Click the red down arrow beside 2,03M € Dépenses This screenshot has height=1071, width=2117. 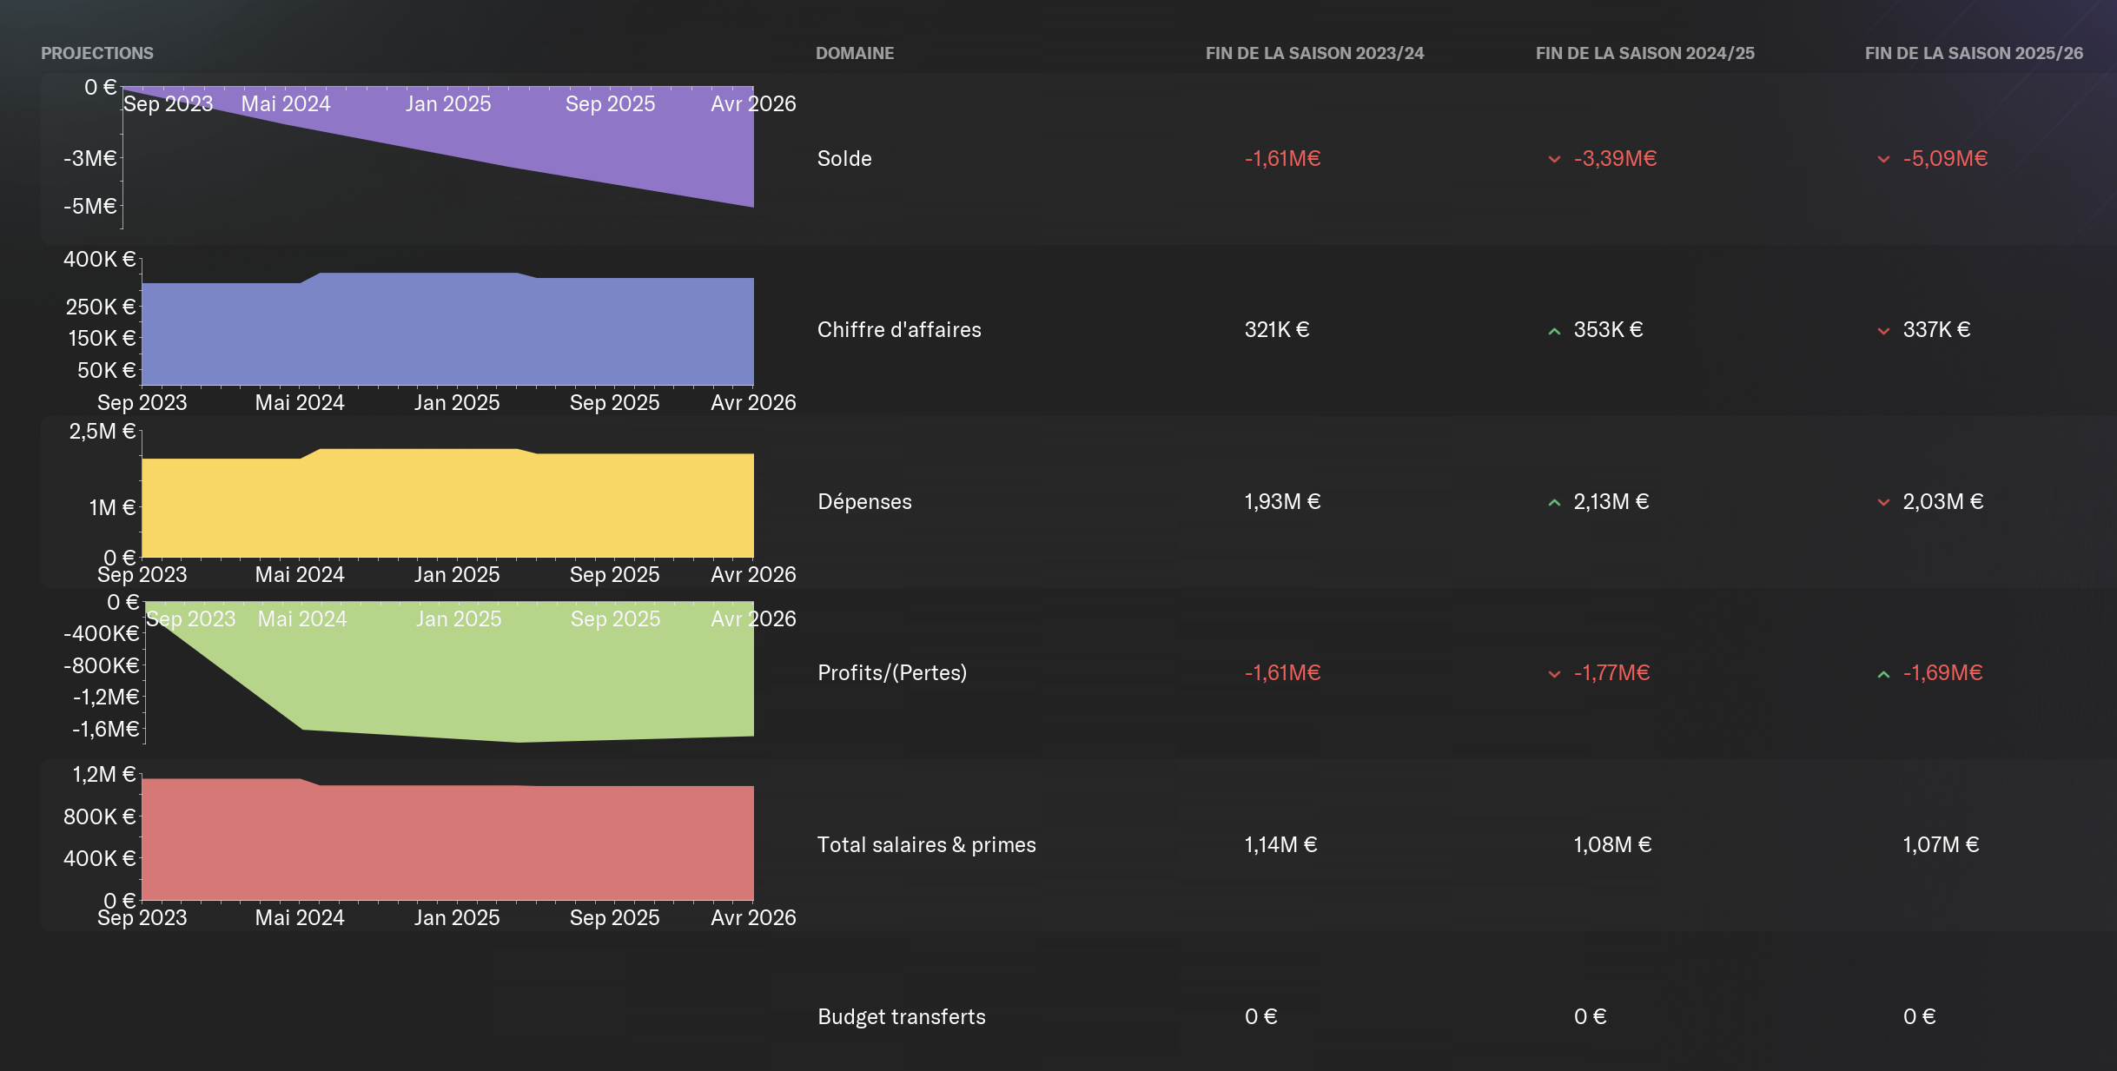(1883, 502)
